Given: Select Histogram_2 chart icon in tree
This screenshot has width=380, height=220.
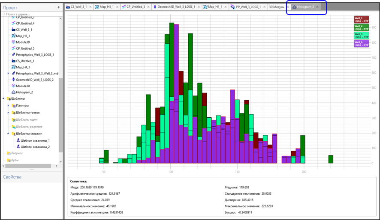Looking at the screenshot, I should 13,92.
